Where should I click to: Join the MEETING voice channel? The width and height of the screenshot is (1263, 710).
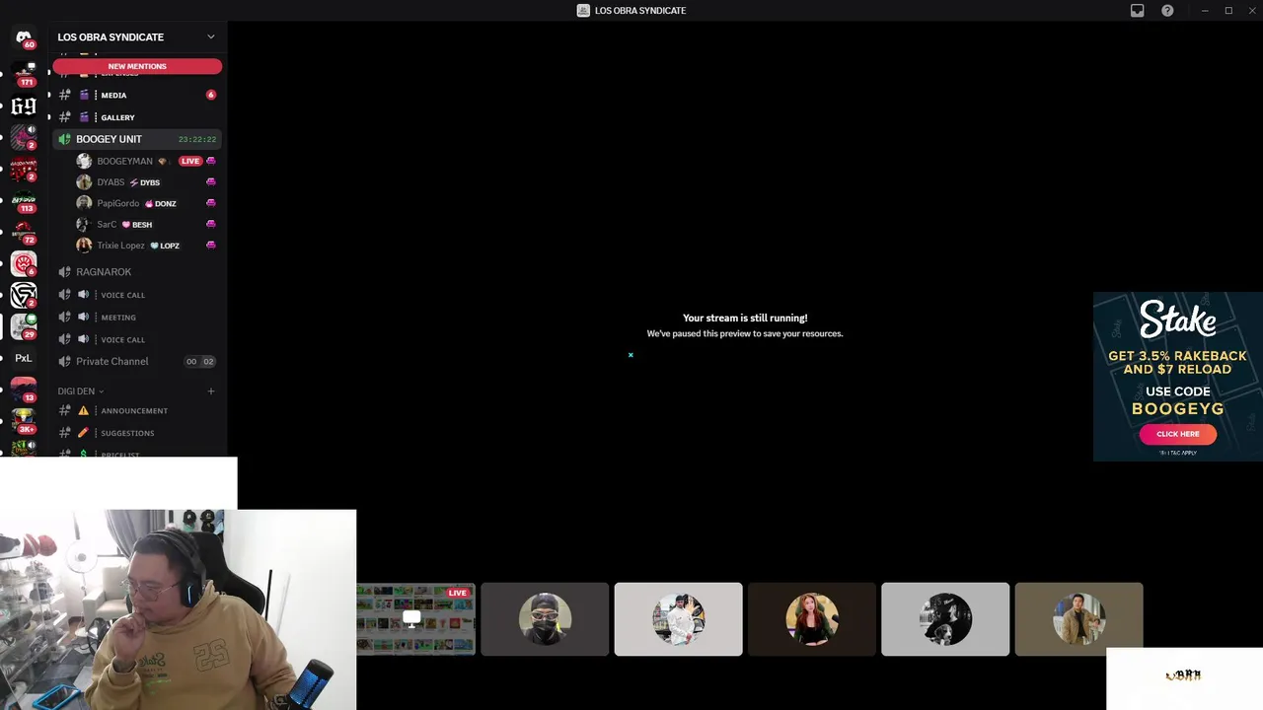pos(136,318)
